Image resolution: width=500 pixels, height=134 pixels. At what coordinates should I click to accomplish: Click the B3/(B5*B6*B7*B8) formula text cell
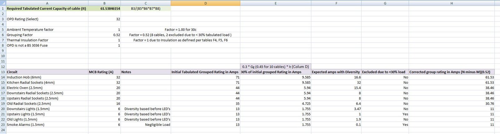click(146, 8)
